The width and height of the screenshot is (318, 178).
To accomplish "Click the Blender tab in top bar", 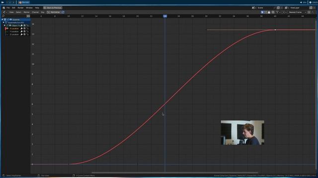I will click(24, 2).
